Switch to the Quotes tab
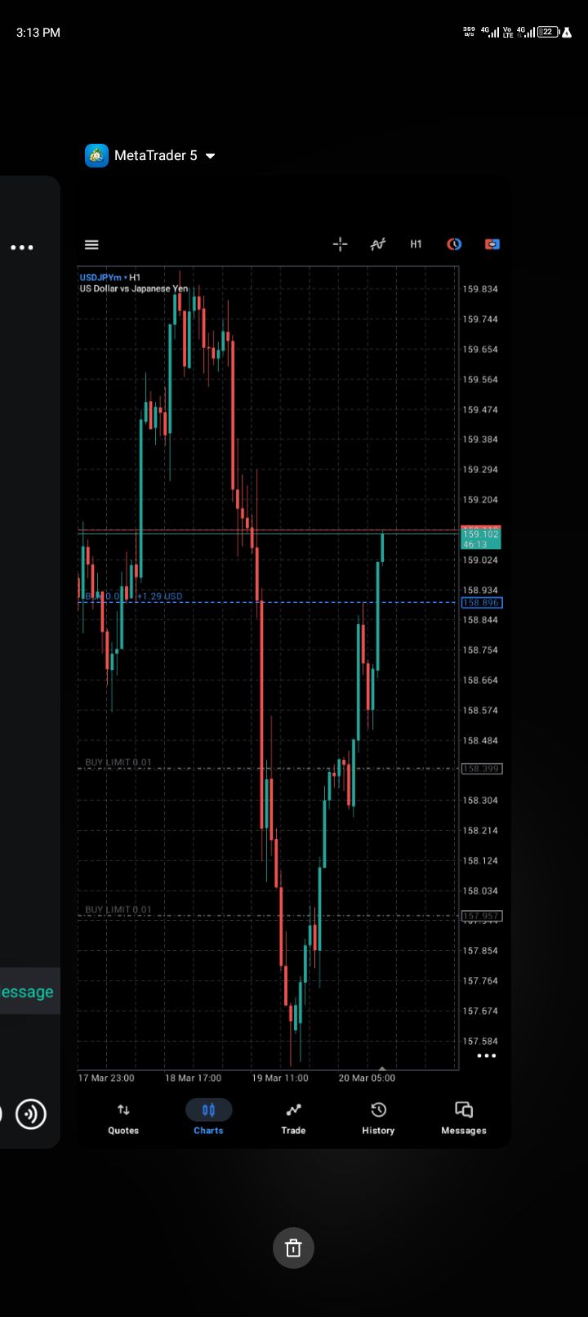Screen dimensions: 588x1317 pyautogui.click(x=123, y=1118)
